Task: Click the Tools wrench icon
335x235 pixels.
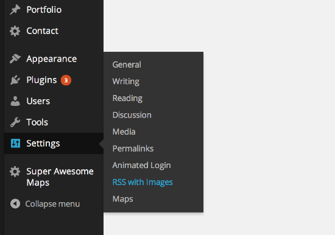Action: tap(15, 122)
